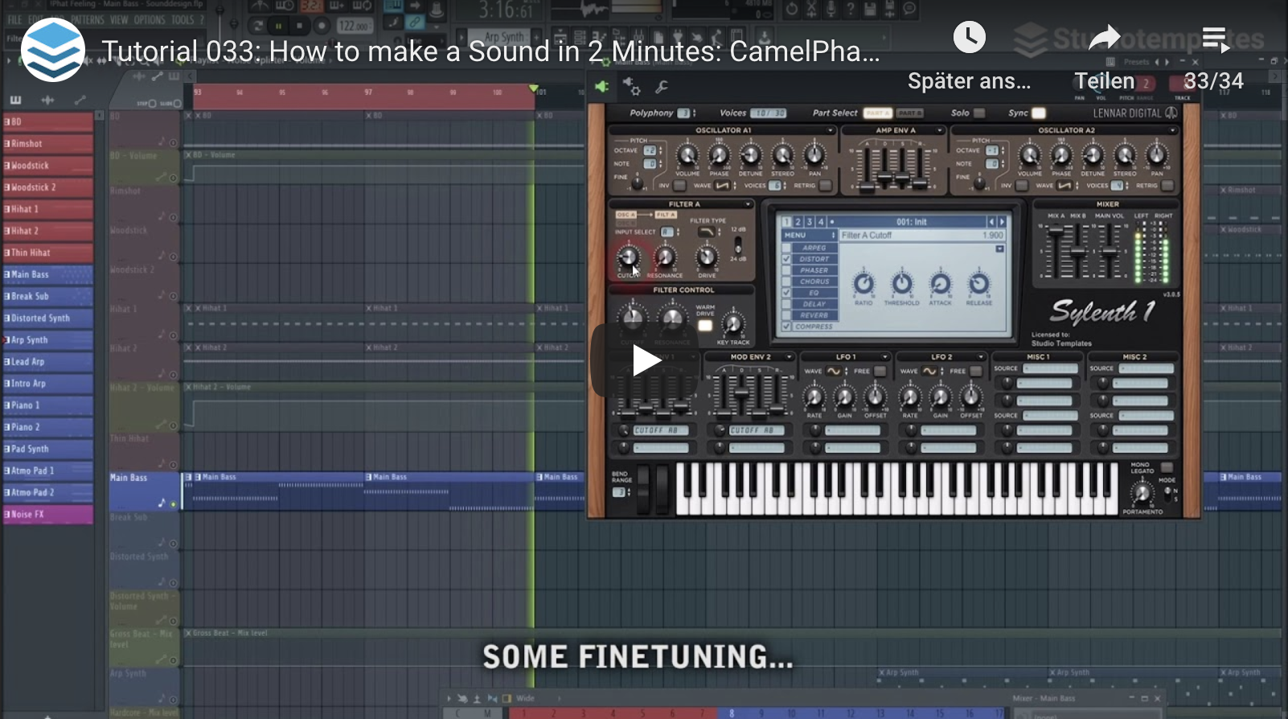Select display page tab 4
The width and height of the screenshot is (1288, 719).
pos(821,222)
